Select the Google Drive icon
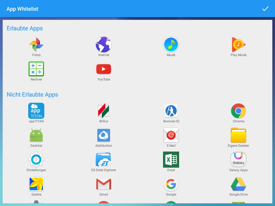The height and width of the screenshot is (206, 275). coord(238,184)
